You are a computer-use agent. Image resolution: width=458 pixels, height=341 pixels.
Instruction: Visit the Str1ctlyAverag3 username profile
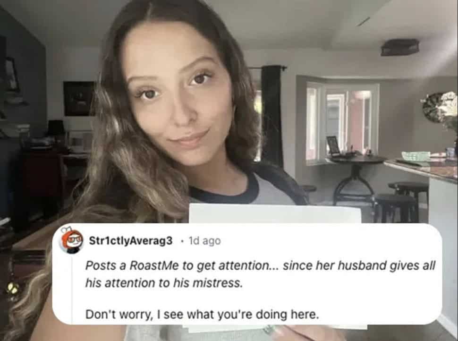pyautogui.click(x=131, y=241)
